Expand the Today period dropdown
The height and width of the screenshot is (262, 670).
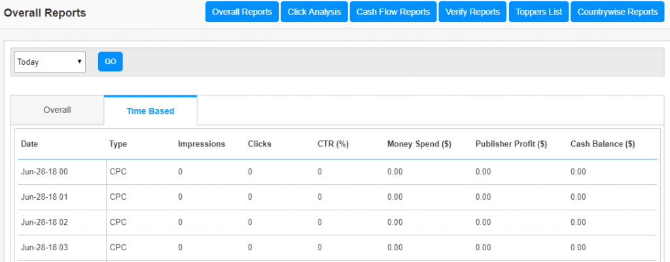coord(50,62)
